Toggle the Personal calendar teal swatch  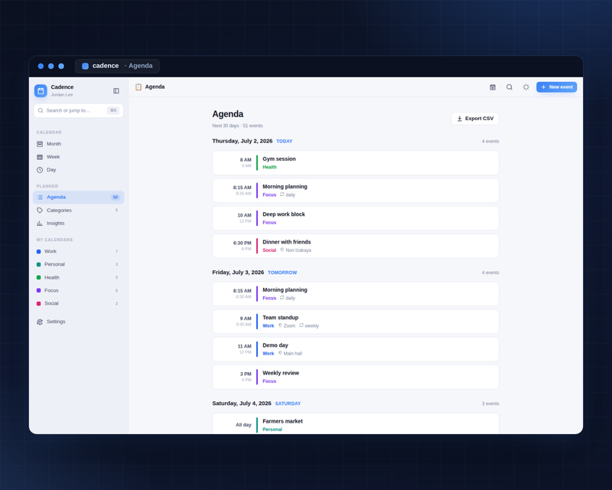[x=39, y=265]
